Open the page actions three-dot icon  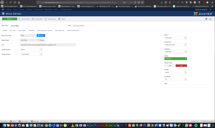(x=131, y=2)
